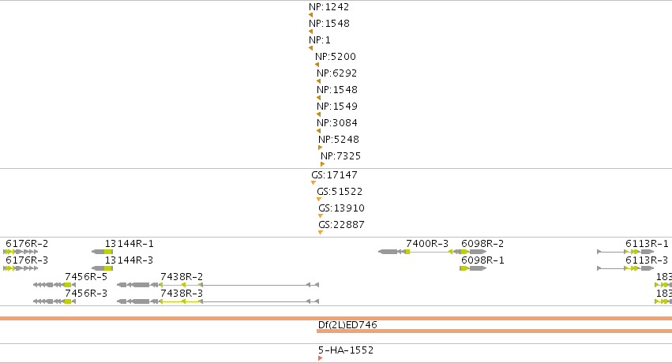The image size is (672, 363).
Task: Click the Df(2L)ED746 deficiency label
Action: tap(347, 325)
